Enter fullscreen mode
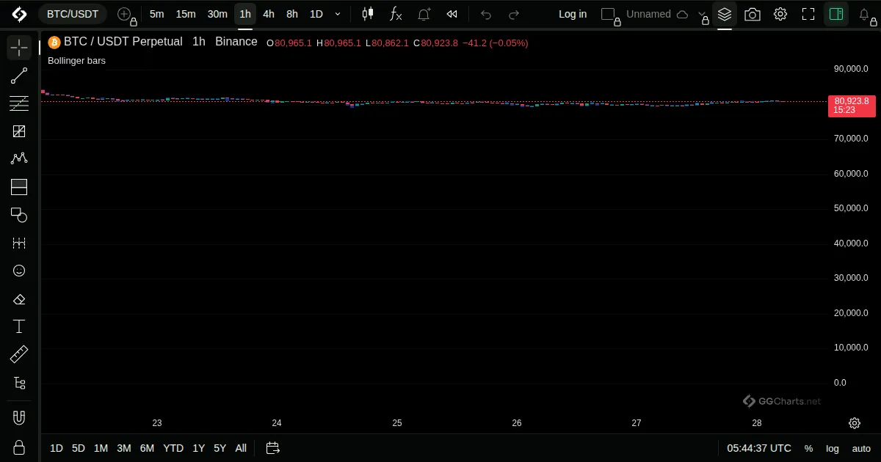This screenshot has height=462, width=881. click(x=808, y=14)
